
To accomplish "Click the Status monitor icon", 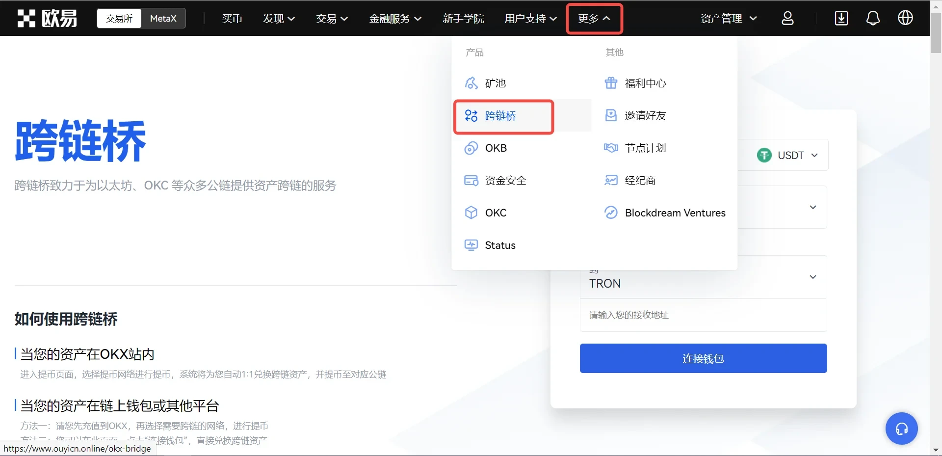I will click(471, 245).
